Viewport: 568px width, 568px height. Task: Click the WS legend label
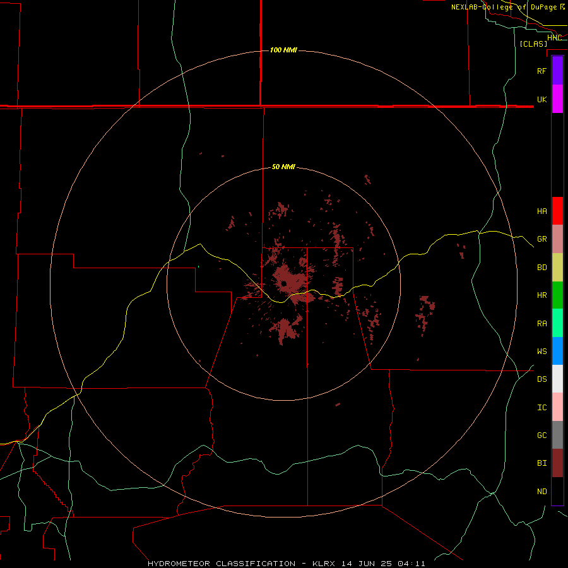pos(541,352)
